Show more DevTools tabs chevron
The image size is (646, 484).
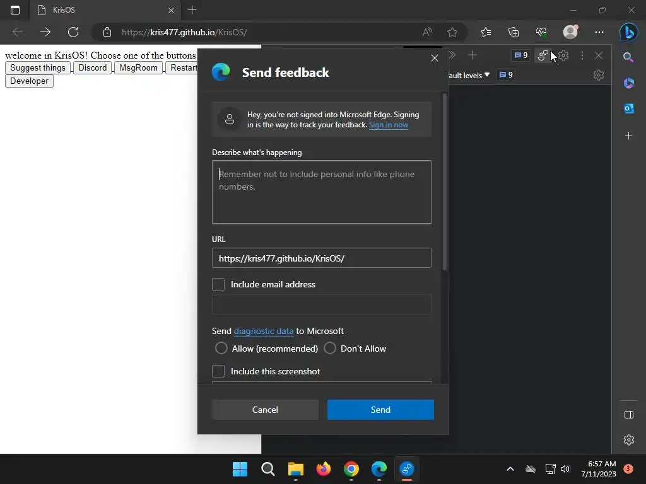click(x=453, y=55)
